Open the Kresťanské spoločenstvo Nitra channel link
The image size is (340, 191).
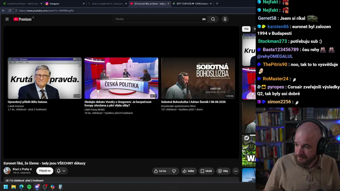(x=178, y=106)
